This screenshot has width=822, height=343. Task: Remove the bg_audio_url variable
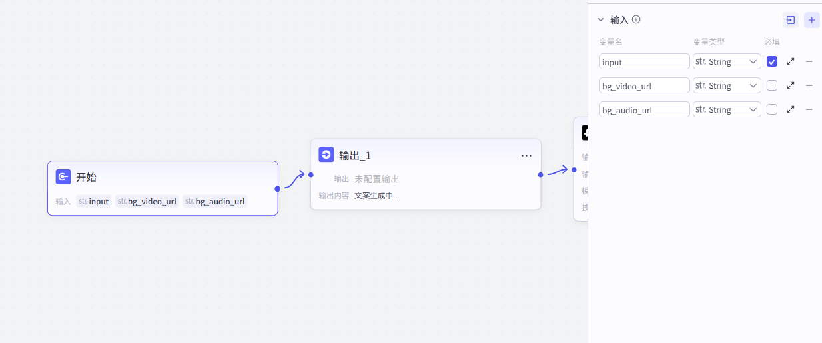[x=809, y=109]
